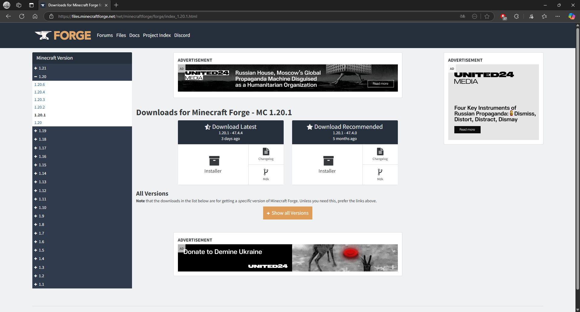Open the Favorites list icon
Viewport: 580px width, 312px height.
point(544,16)
